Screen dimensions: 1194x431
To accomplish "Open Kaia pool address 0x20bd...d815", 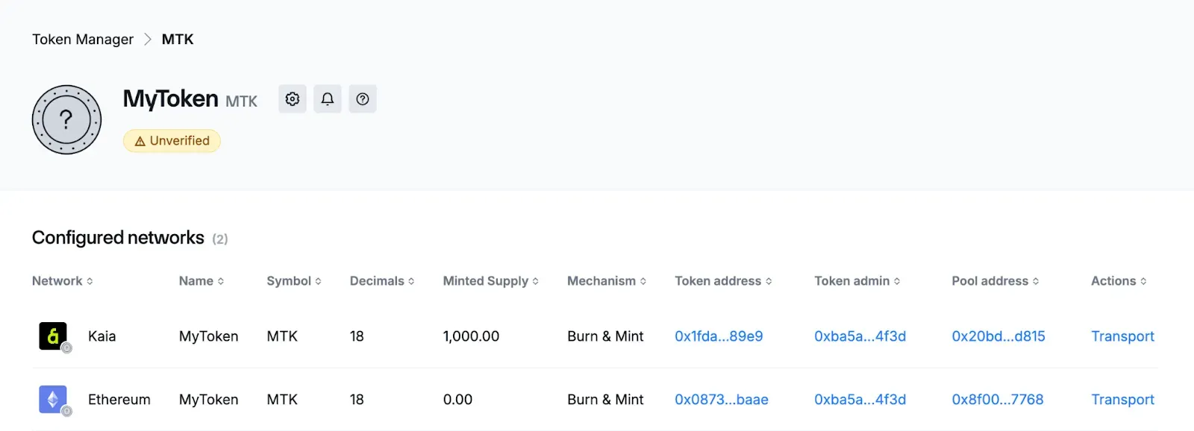I will pyautogui.click(x=998, y=336).
